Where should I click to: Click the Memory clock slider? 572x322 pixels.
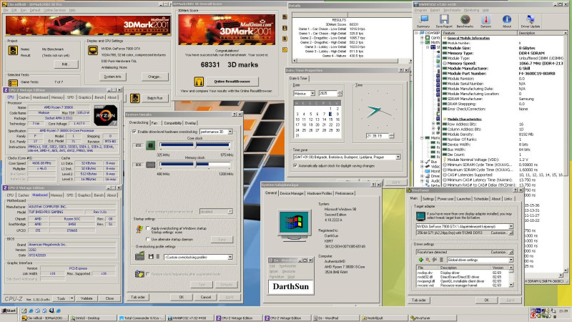tap(194, 165)
